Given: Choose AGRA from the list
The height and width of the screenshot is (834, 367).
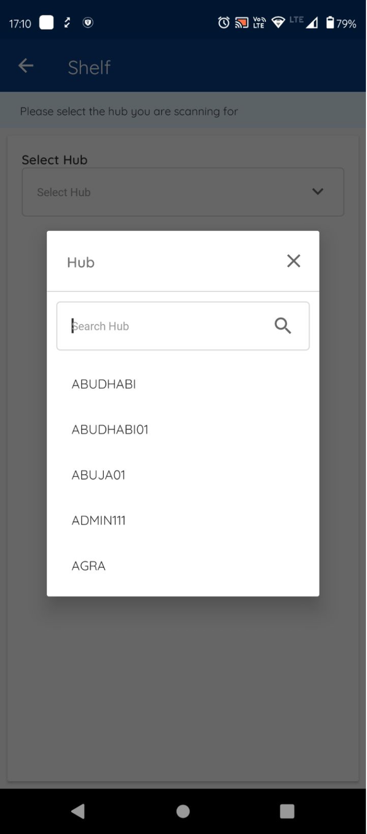Looking at the screenshot, I should coord(89,566).
